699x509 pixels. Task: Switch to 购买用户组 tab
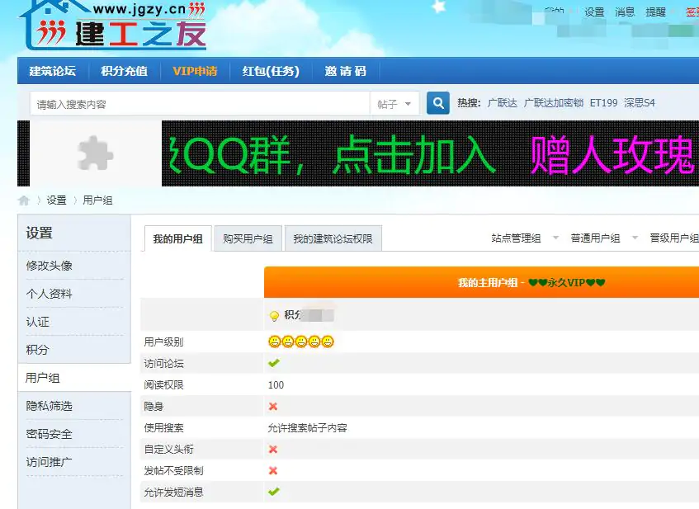[x=248, y=239]
